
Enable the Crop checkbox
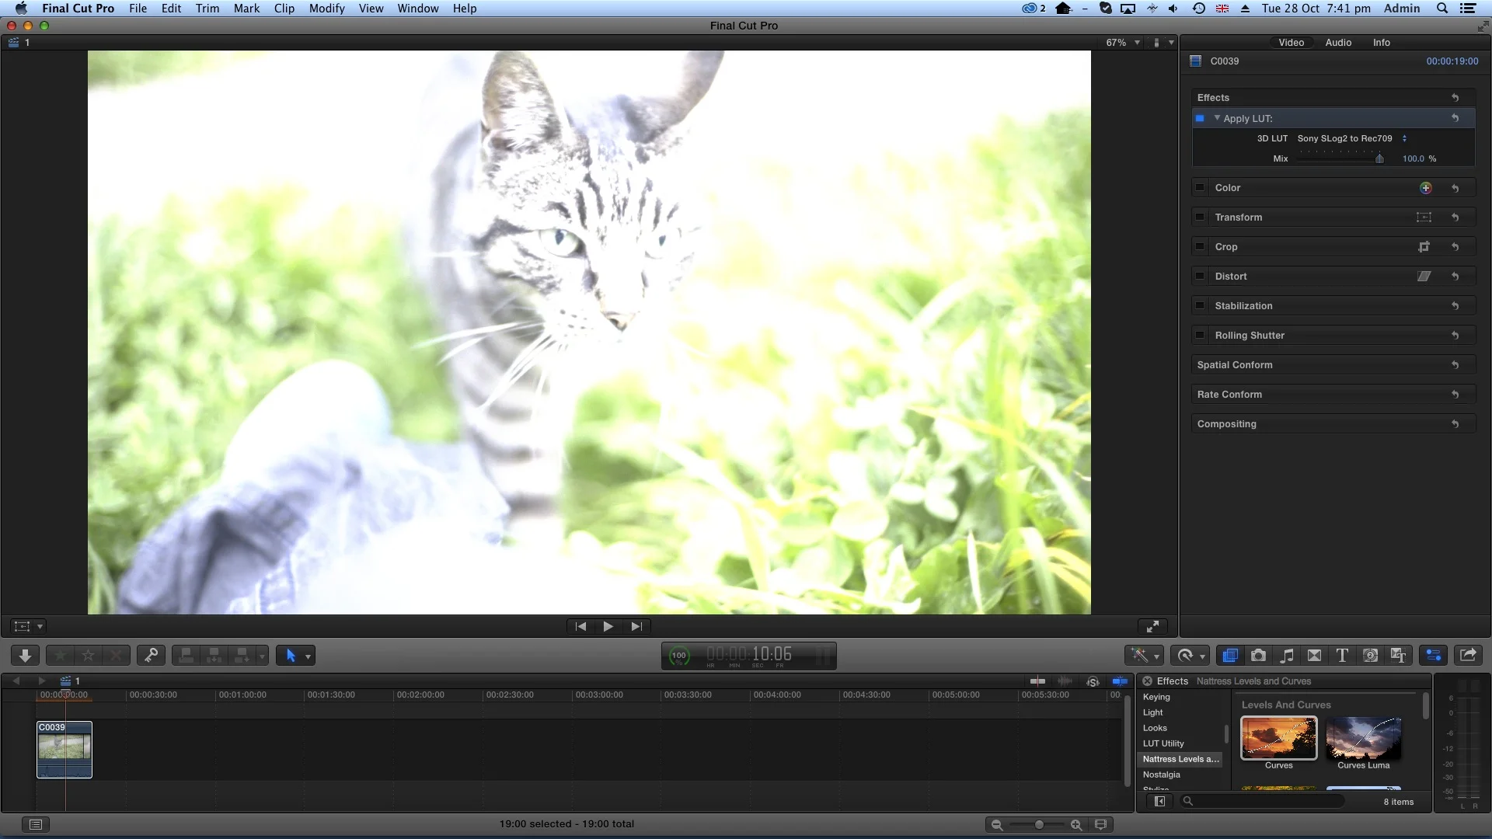[1200, 247]
